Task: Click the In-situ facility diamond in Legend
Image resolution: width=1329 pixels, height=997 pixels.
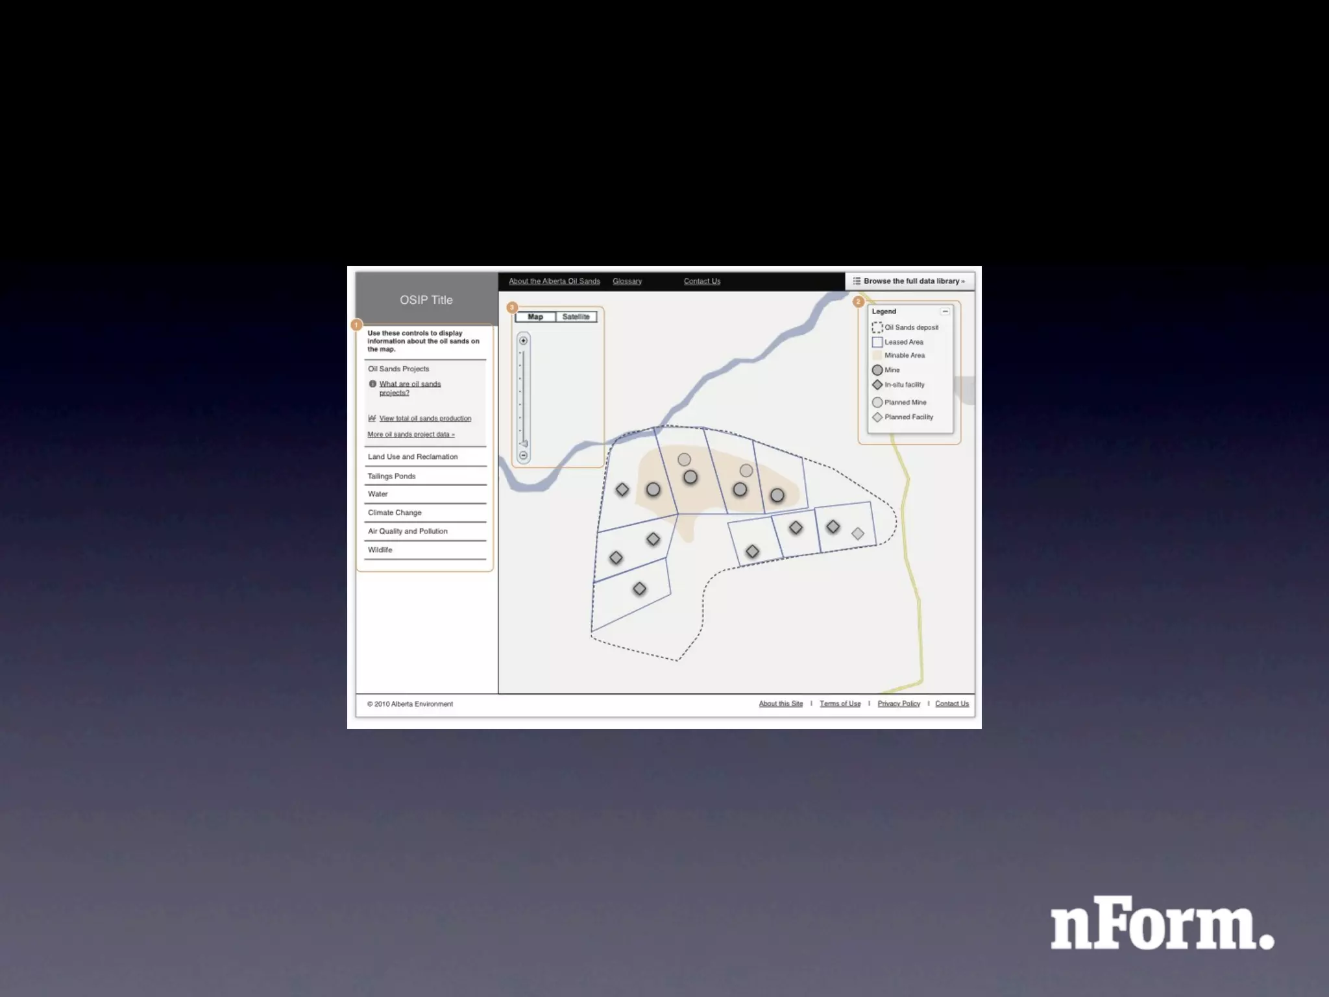Action: coord(877,385)
